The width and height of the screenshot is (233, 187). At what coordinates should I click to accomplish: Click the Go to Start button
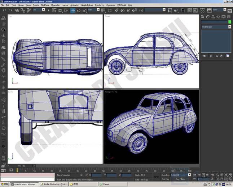coord(194,175)
